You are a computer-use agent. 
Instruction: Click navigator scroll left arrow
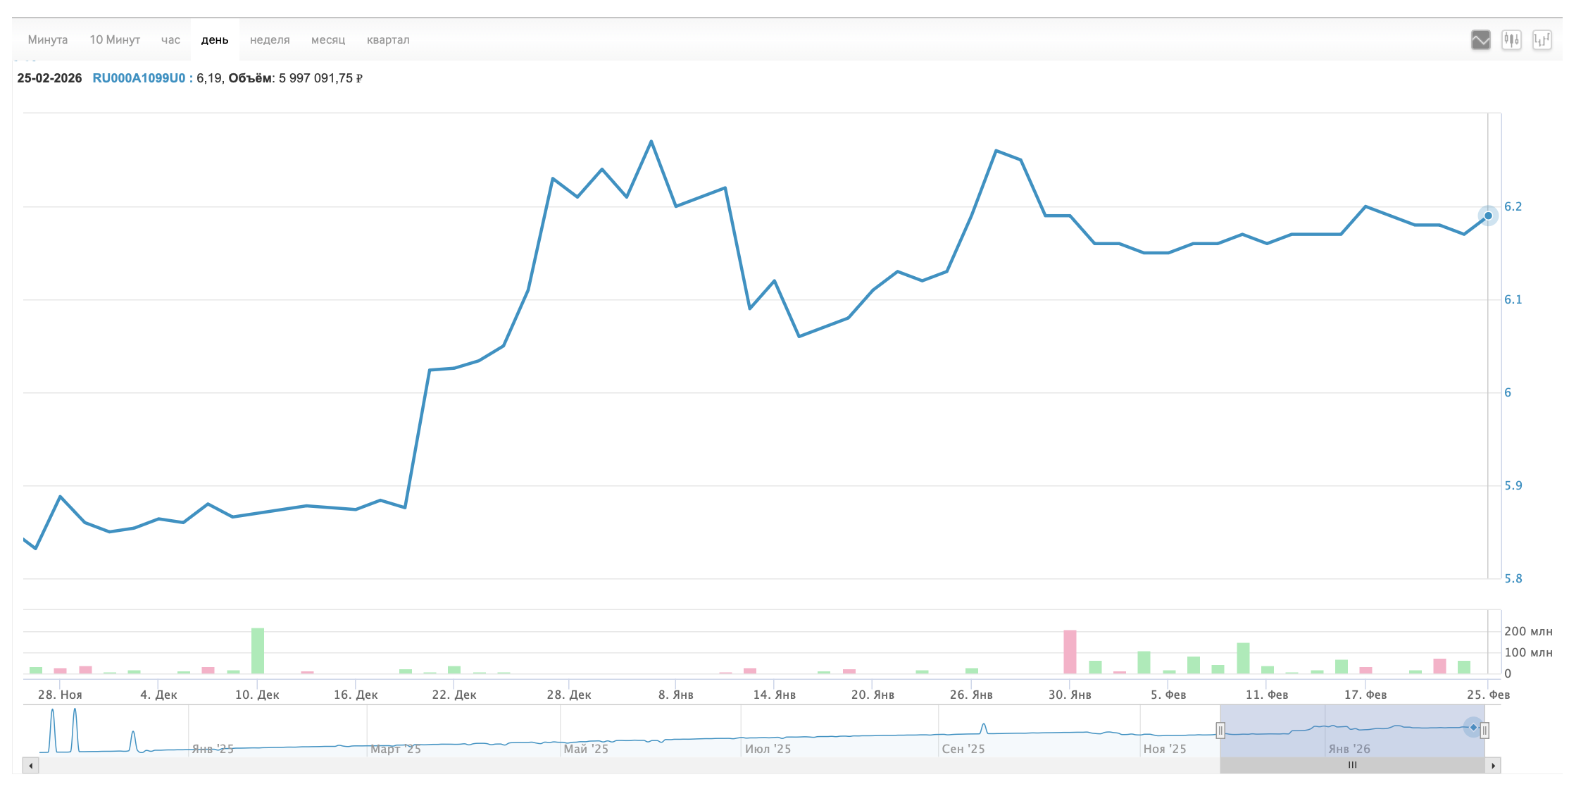pyautogui.click(x=30, y=765)
